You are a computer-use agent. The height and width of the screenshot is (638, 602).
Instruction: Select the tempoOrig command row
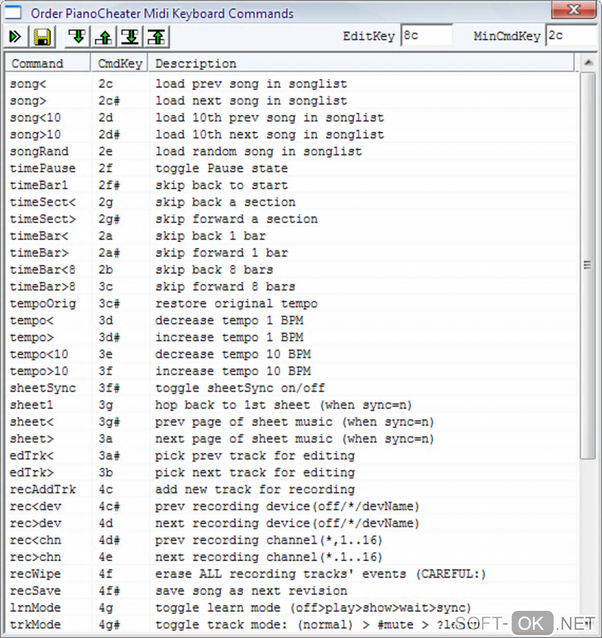click(x=292, y=303)
